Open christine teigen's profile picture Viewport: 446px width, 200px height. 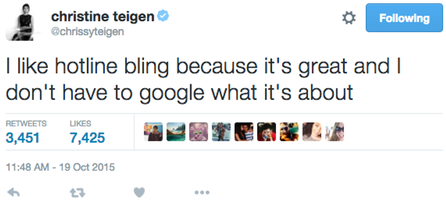22,24
